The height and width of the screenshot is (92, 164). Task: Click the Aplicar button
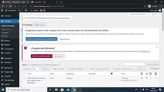(x=45, y=69)
